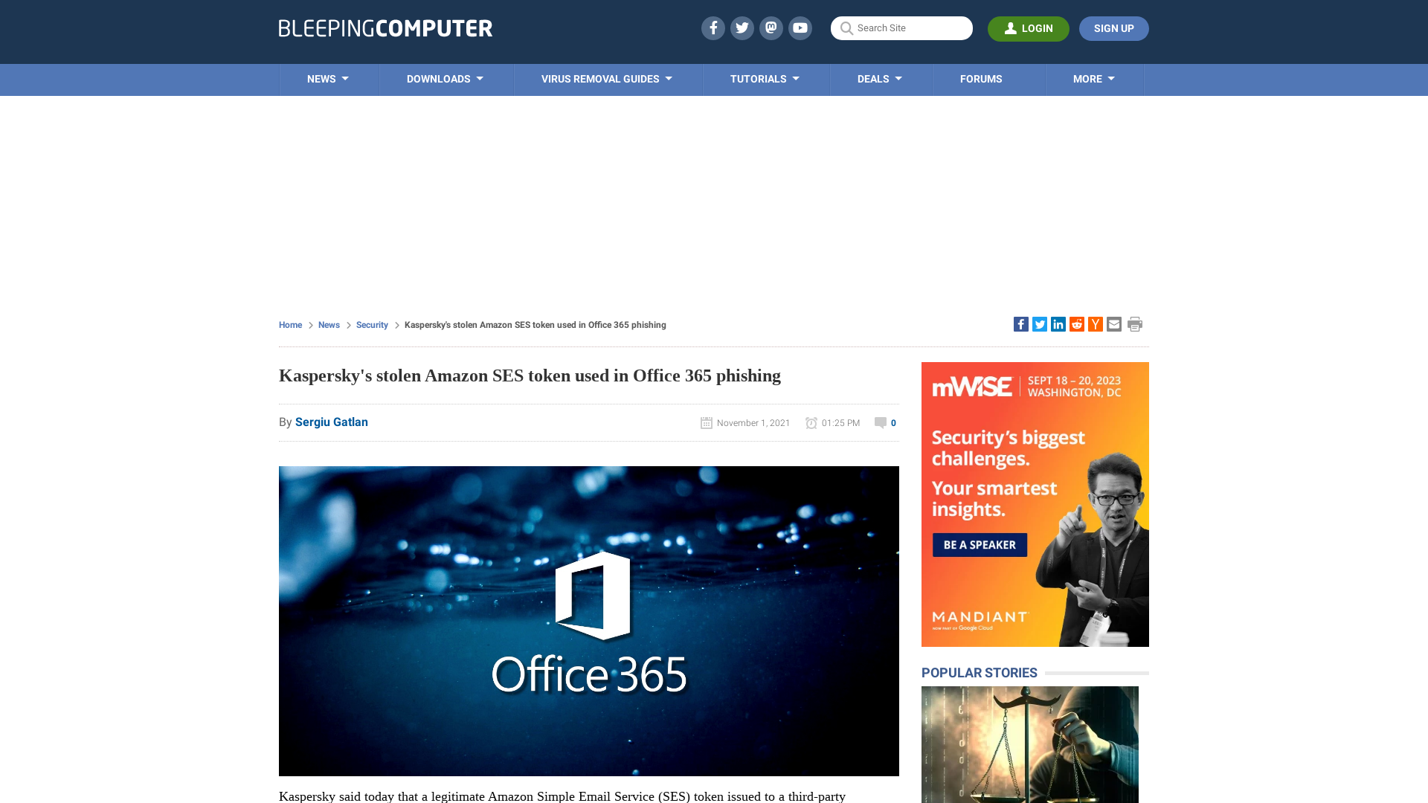Open the YouTube channel icon in header
The height and width of the screenshot is (803, 1428).
[800, 28]
